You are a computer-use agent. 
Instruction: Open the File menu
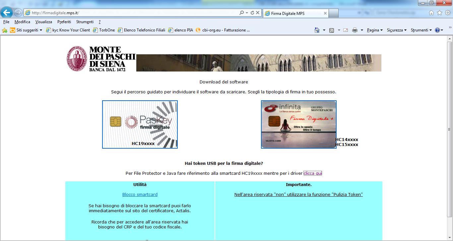(6, 22)
